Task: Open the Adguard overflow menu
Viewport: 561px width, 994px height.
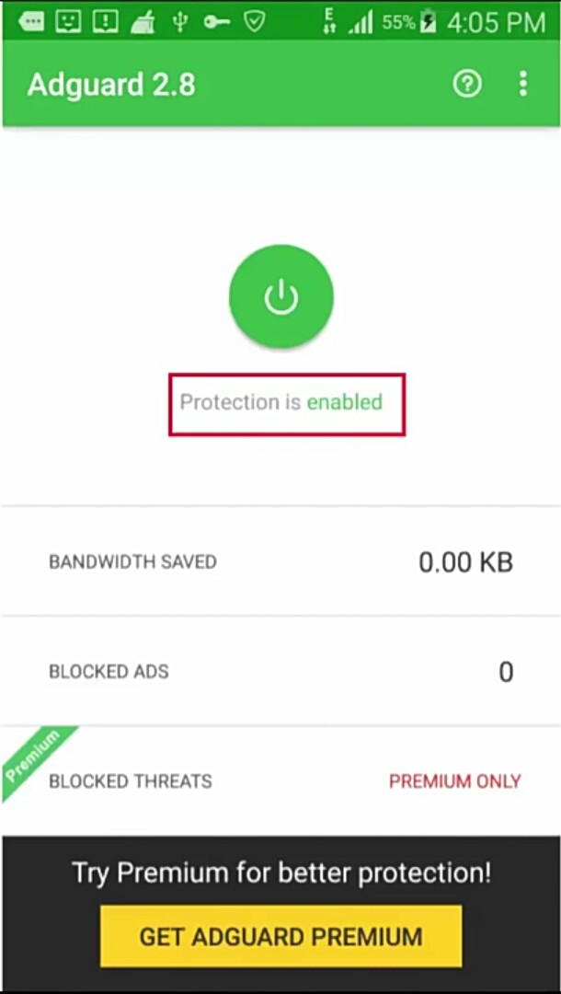Action: tap(522, 84)
